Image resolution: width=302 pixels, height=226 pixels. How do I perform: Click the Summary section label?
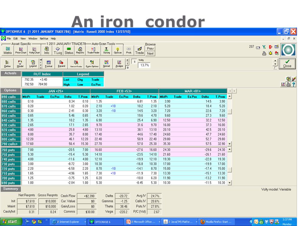click(x=11, y=189)
